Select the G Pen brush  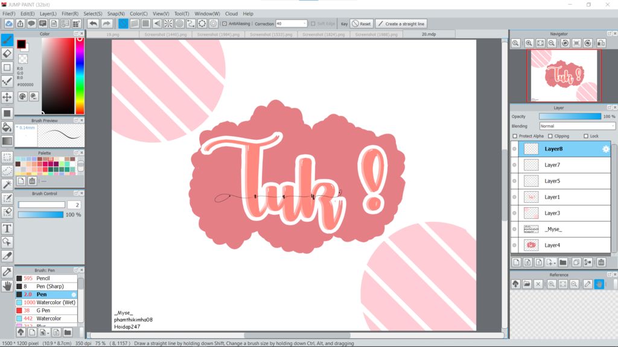[x=46, y=310]
